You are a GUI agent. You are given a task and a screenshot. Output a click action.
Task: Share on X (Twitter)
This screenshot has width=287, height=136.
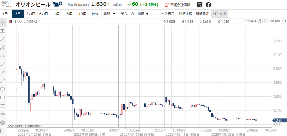(200, 5)
